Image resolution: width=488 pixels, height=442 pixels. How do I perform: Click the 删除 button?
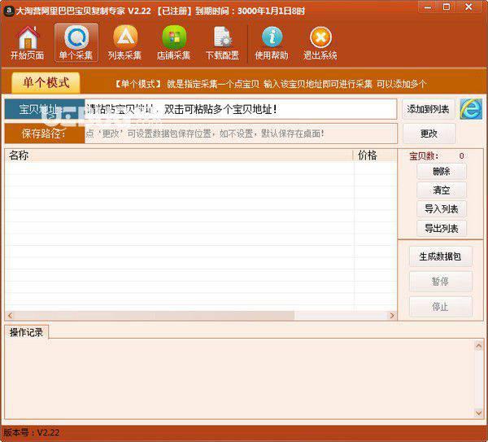[x=442, y=171]
